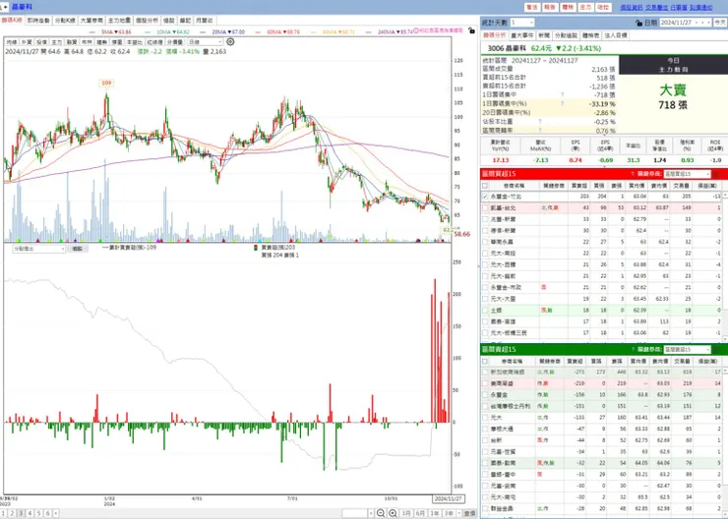Toggle 融資 indicator button
Screen dimensions: 728x519
[x=72, y=42]
